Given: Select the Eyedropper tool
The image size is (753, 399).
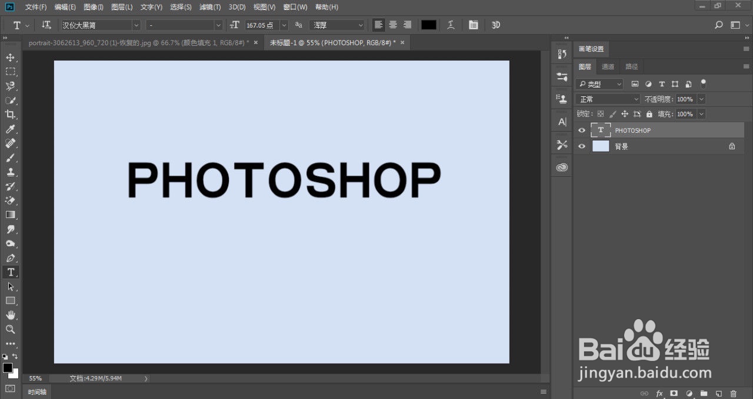Looking at the screenshot, I should [x=11, y=129].
